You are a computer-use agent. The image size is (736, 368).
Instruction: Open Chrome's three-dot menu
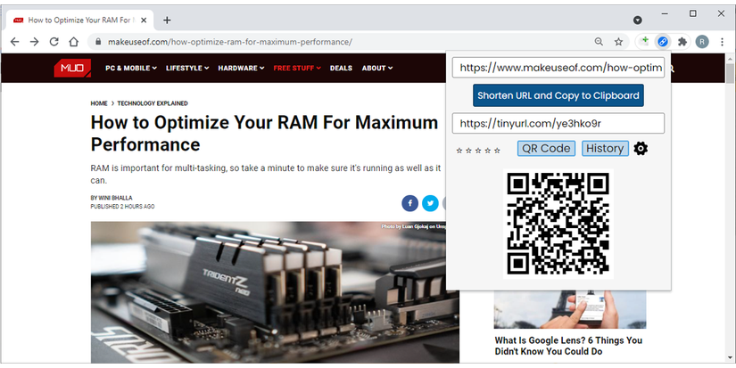coord(722,42)
